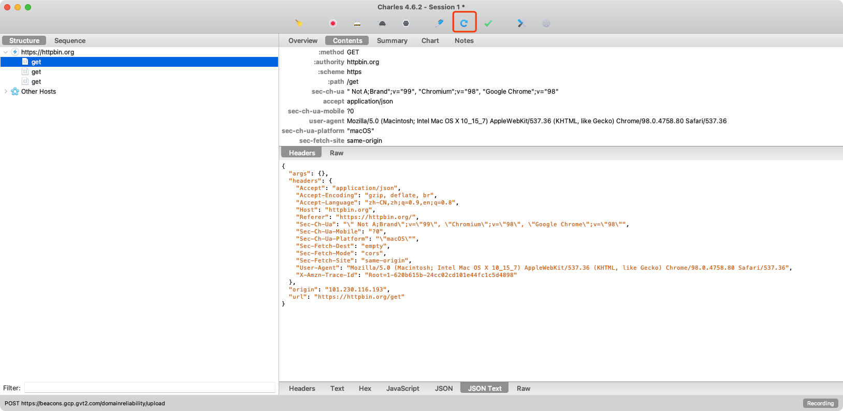The width and height of the screenshot is (843, 411).
Task: Collapse the https://httpbin.org tree node
Action: [x=6, y=52]
